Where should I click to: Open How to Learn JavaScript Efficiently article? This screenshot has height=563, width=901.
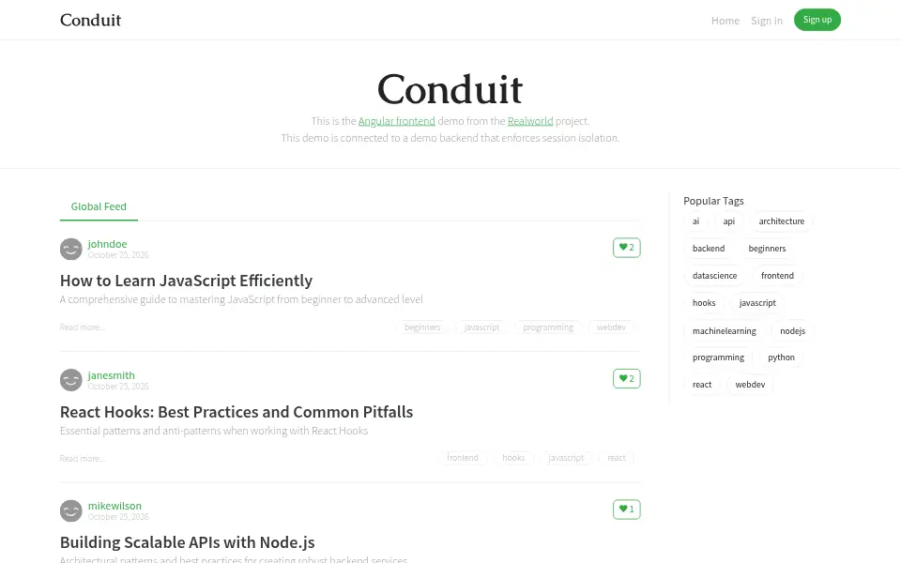click(186, 281)
